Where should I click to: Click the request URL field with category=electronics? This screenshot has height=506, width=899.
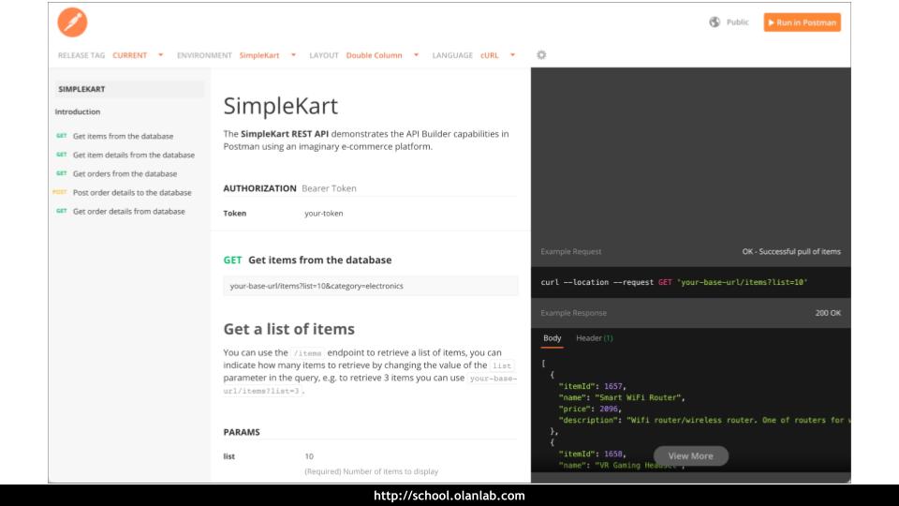tap(370, 286)
